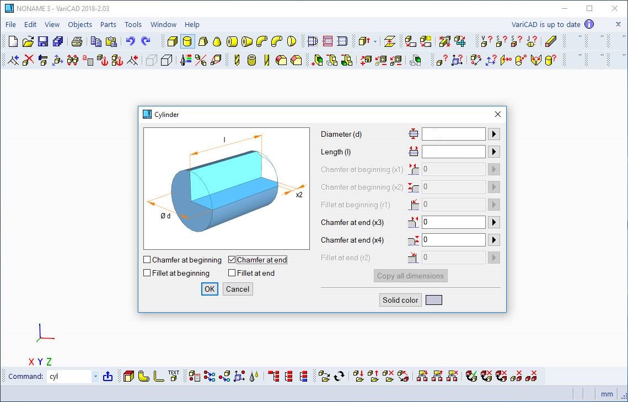Open Chamfer at end (x4) arrow menu

(x=494, y=240)
